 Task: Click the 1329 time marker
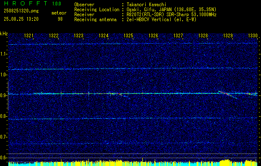tap(228, 35)
